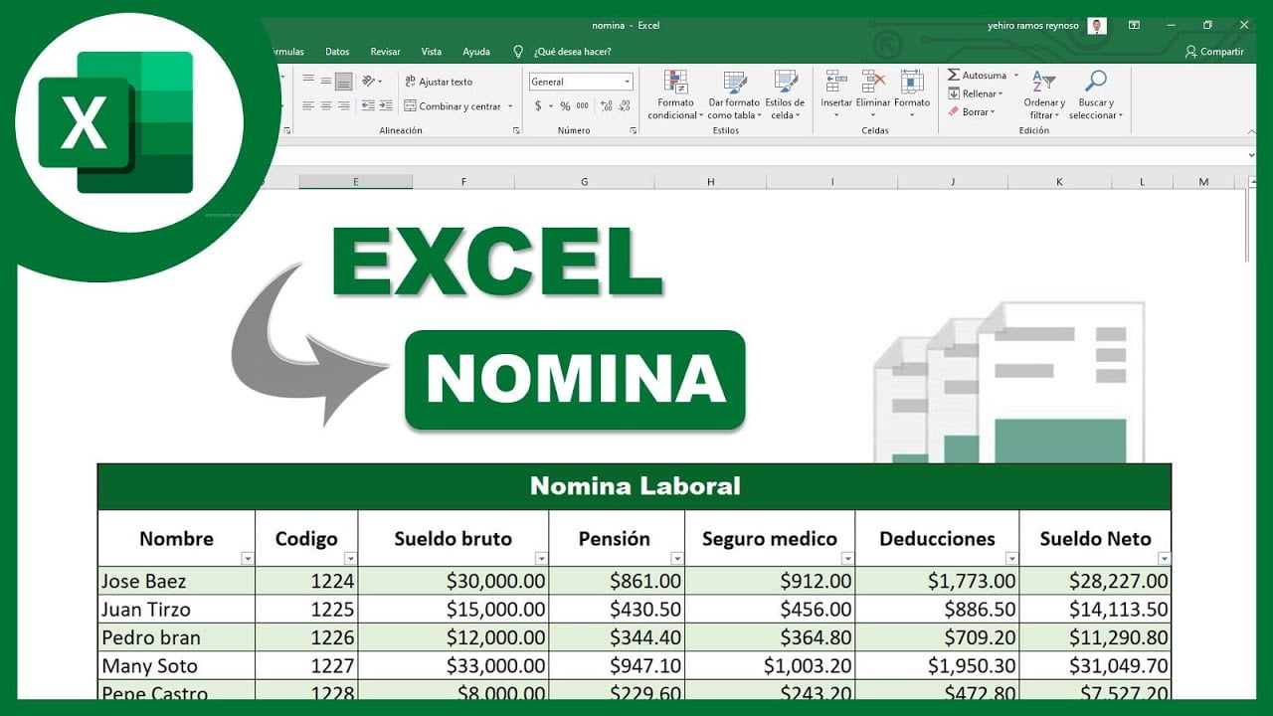Switch to the Ayuda tab
This screenshot has height=716, width=1273.
(476, 52)
